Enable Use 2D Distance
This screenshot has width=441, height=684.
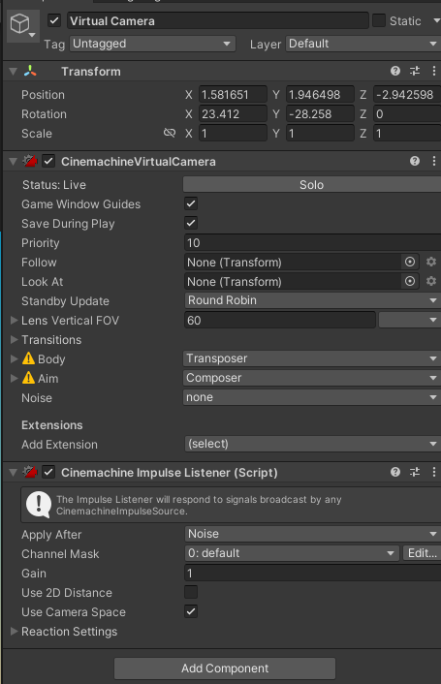[x=191, y=592]
